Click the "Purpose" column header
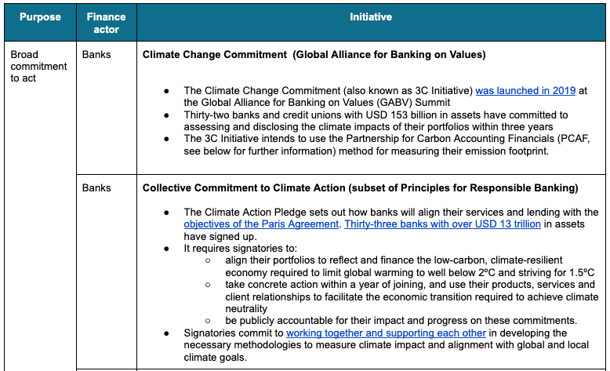This screenshot has width=610, height=371. coord(40,17)
